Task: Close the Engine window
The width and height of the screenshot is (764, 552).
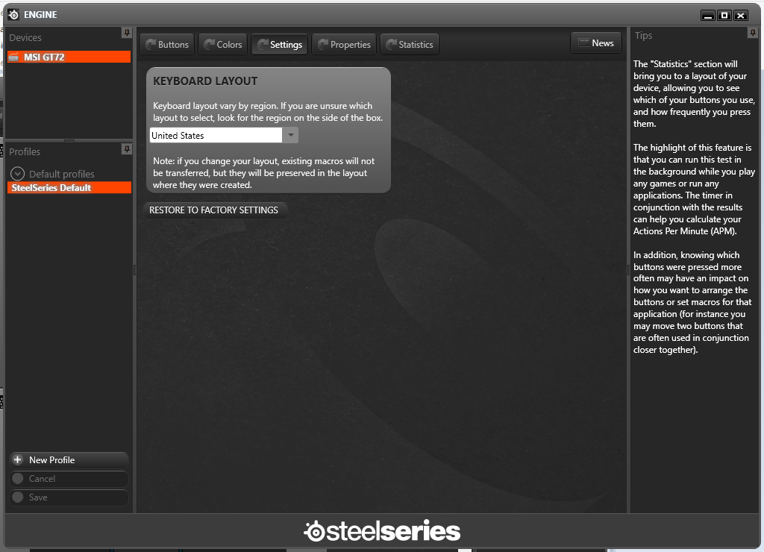Action: tap(741, 16)
